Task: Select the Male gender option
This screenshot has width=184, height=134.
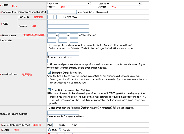Action: pos(49,130)
